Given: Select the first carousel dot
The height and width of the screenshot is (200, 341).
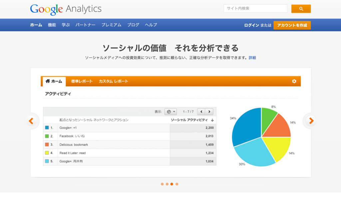Looking at the screenshot, I should (x=162, y=184).
